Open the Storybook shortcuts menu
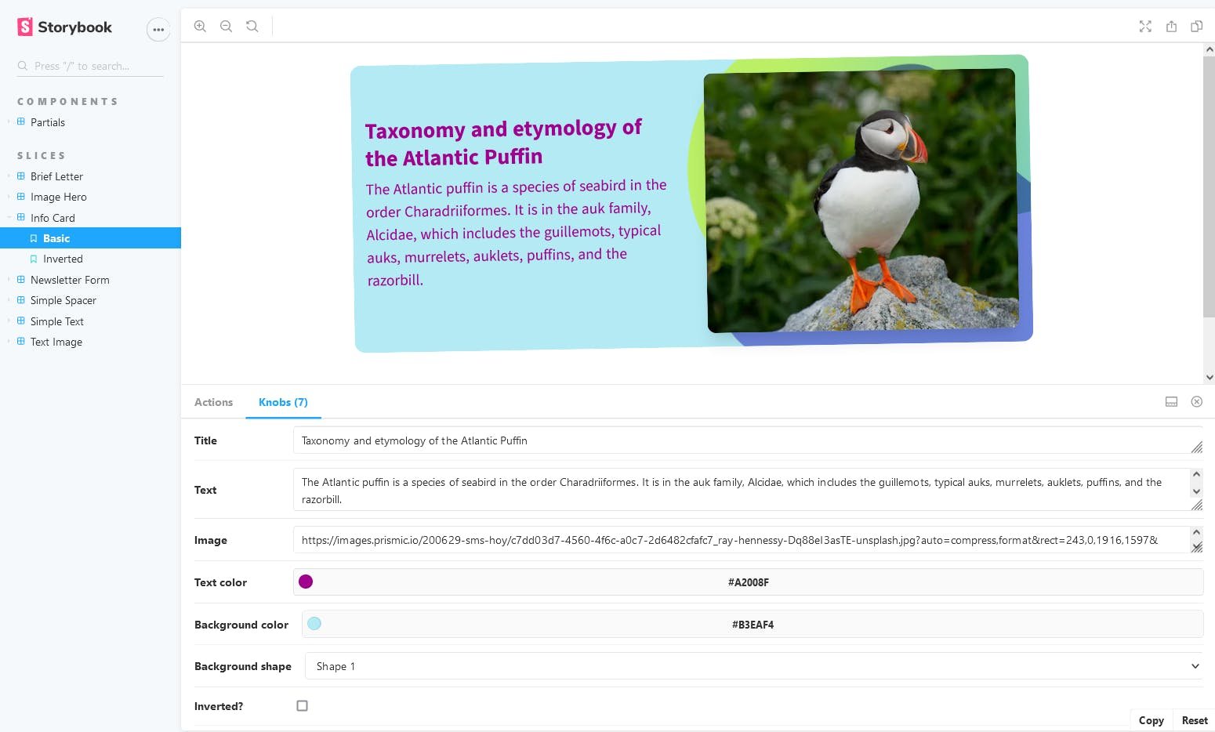This screenshot has width=1215, height=732. pyautogui.click(x=158, y=29)
